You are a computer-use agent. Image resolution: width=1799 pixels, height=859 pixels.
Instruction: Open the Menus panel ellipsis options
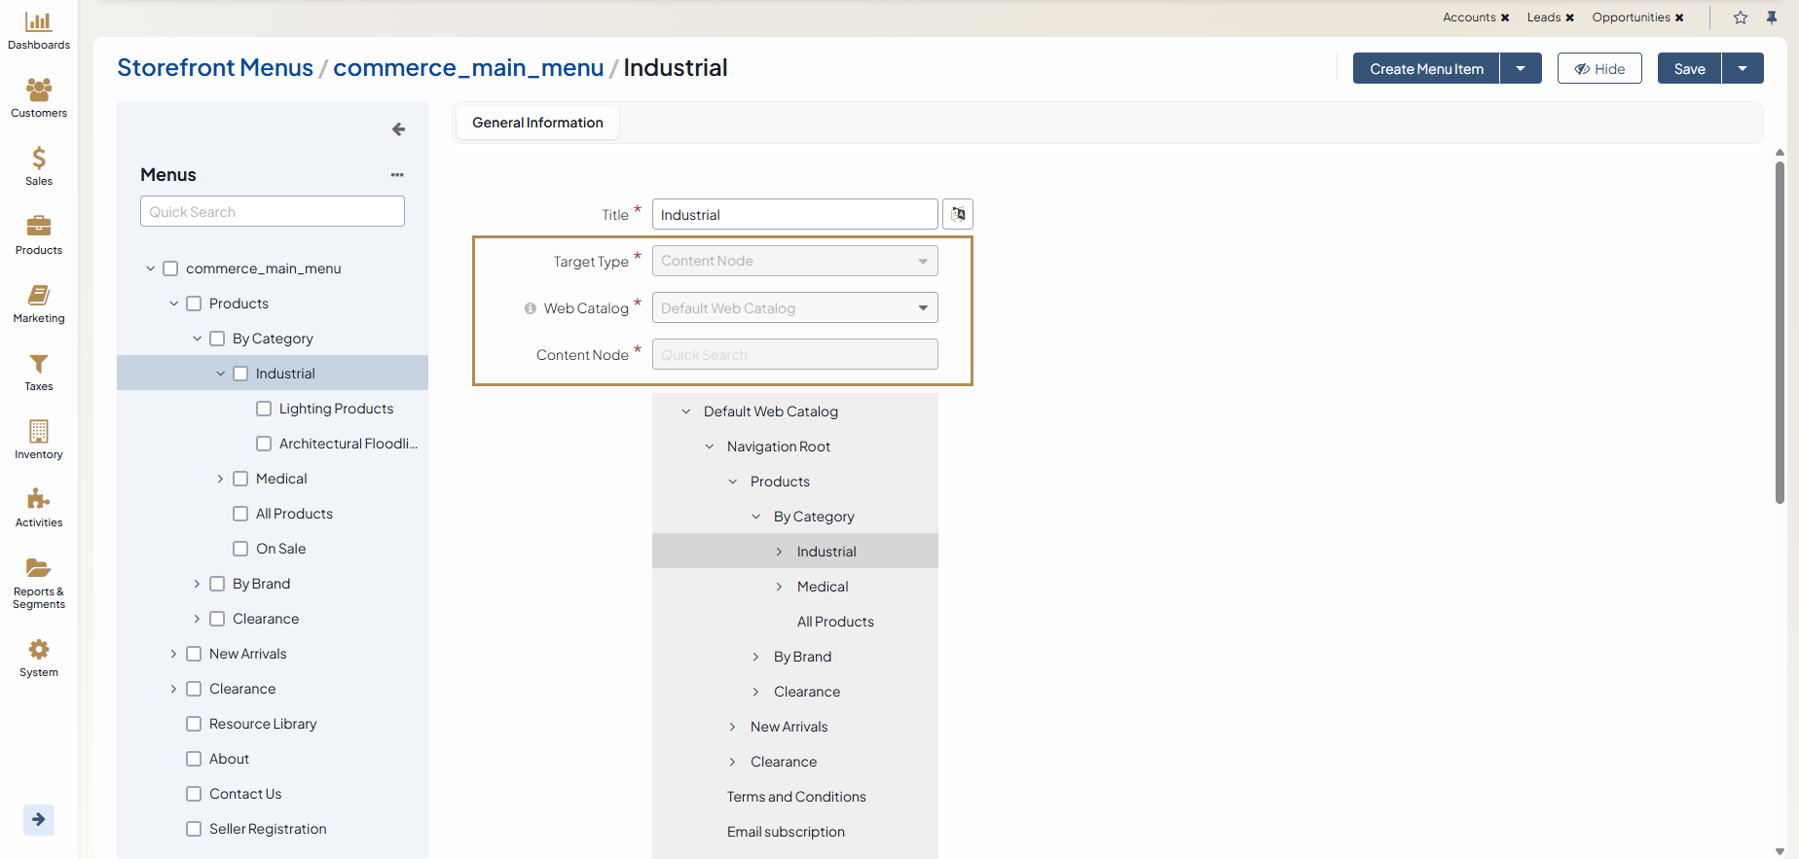pyautogui.click(x=397, y=175)
